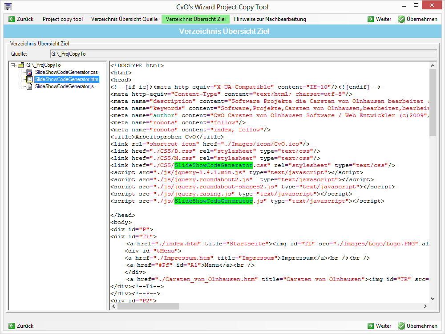Click the horizontal scrollbar thumb
Viewport: 445px width, 334px height.
149,306
